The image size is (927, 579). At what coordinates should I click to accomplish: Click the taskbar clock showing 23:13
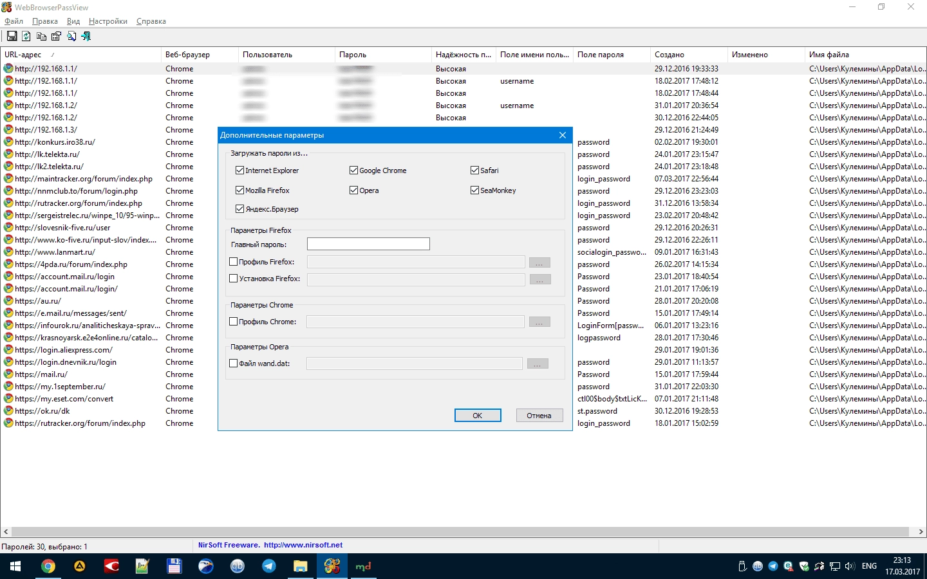pyautogui.click(x=902, y=566)
